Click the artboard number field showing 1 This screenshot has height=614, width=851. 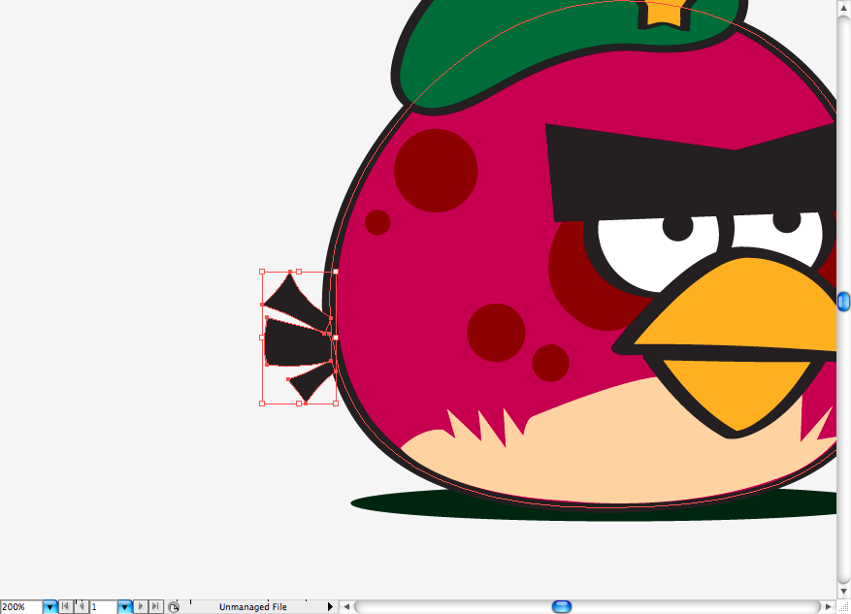point(103,607)
